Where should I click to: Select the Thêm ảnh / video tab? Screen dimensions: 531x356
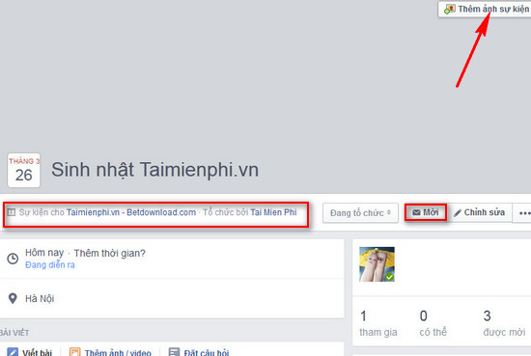110,352
